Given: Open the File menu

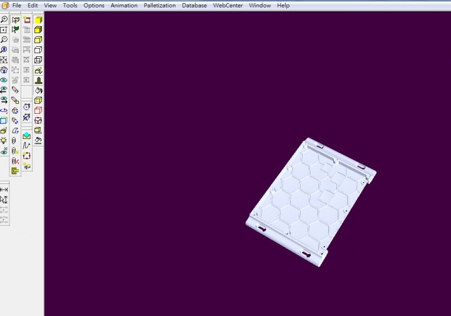Looking at the screenshot, I should point(17,5).
